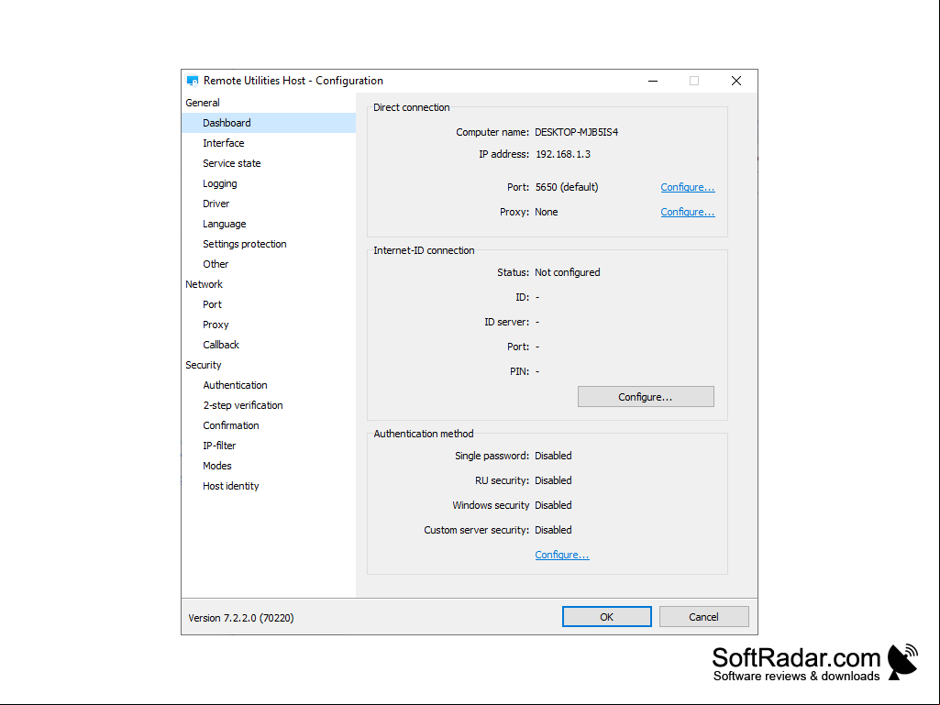Confirm settings with the OK button
Screen dimensions: 940x705
(607, 617)
